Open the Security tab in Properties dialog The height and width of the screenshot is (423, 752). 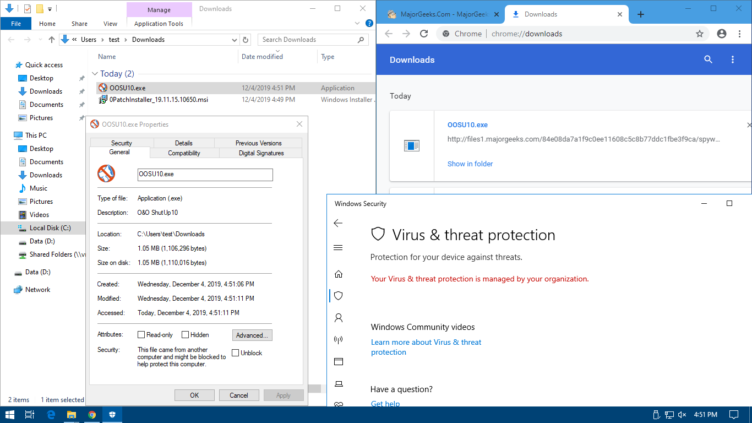tap(121, 143)
